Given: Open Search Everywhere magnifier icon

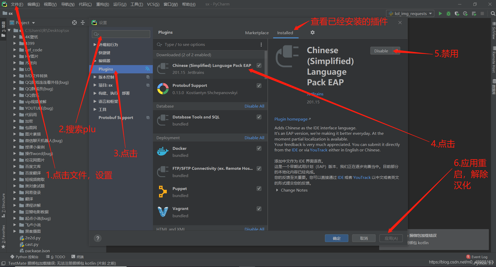Looking at the screenshot, I should (x=493, y=13).
